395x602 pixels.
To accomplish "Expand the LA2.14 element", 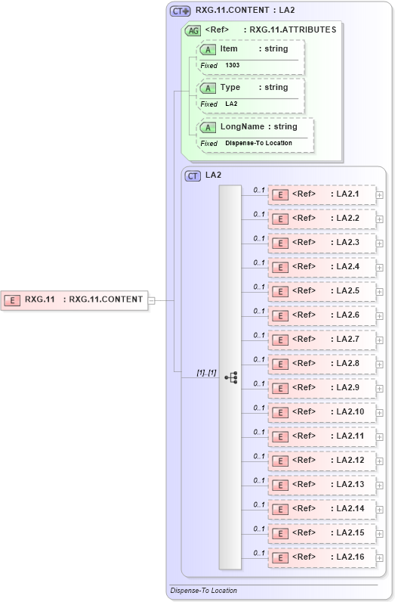I will coord(380,510).
